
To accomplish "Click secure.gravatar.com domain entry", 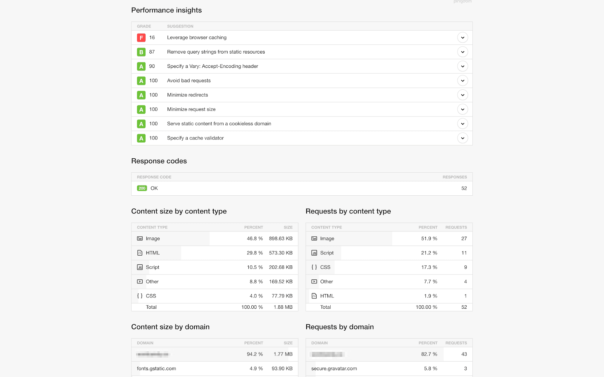I will point(334,369).
